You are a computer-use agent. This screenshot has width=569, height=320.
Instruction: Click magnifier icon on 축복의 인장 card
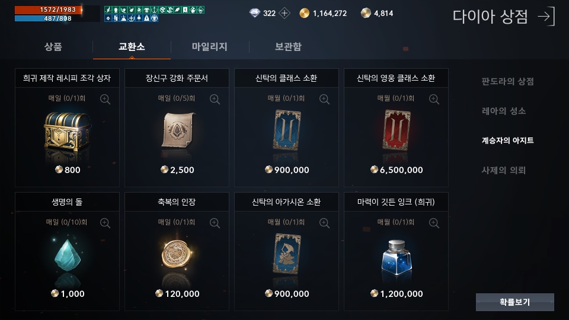click(215, 223)
